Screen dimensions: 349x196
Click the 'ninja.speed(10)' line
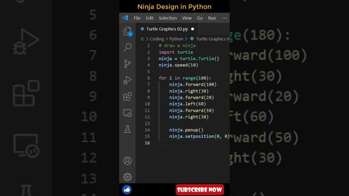point(178,65)
